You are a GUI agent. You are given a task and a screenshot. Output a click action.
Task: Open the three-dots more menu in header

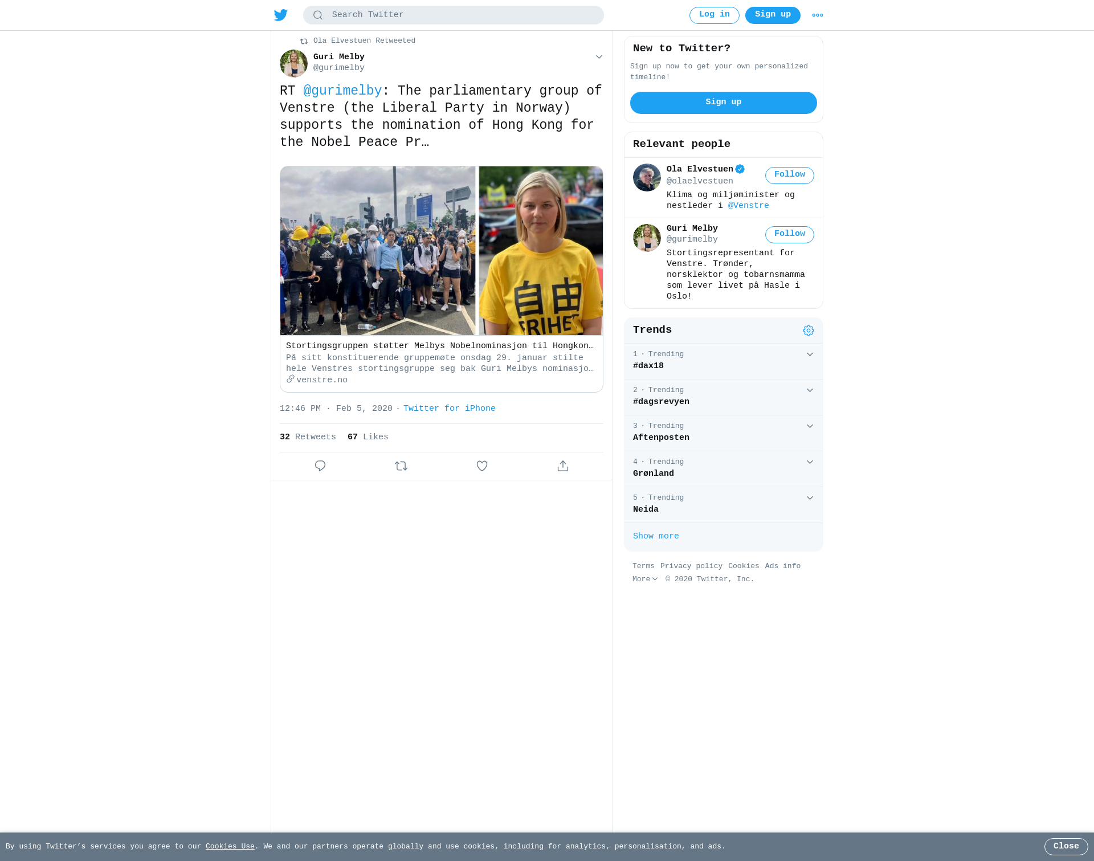(x=818, y=15)
